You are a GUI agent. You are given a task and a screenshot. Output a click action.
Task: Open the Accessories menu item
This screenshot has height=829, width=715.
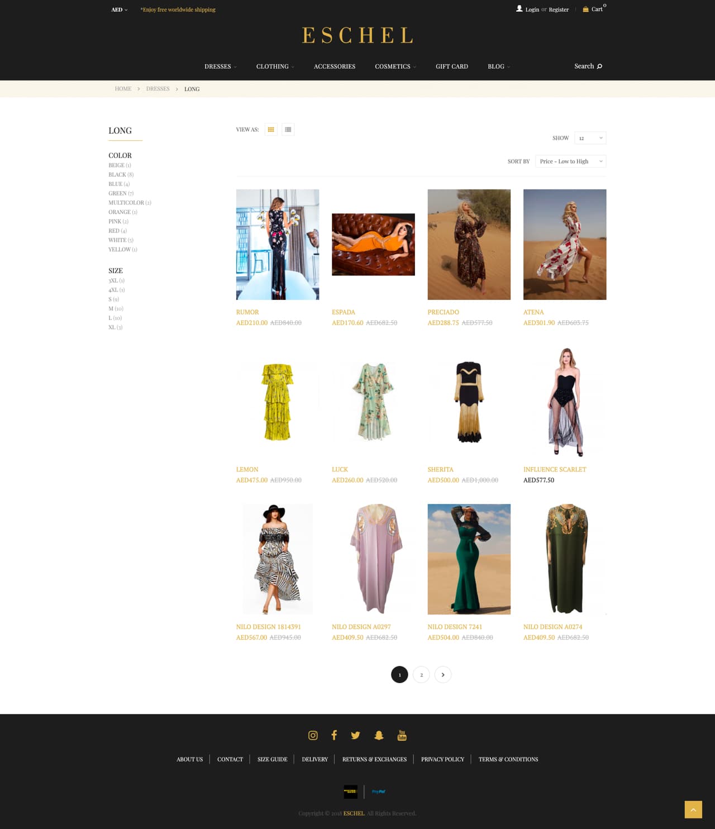coord(335,66)
